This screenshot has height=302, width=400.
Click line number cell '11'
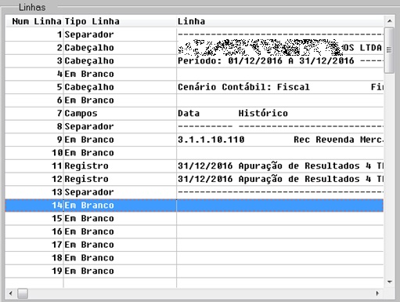(x=34, y=166)
